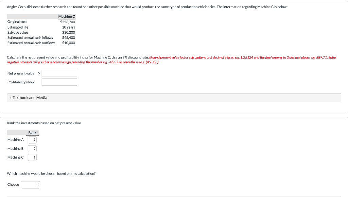
Task: Open the Machine C rank dropdown
Action: tap(32, 157)
